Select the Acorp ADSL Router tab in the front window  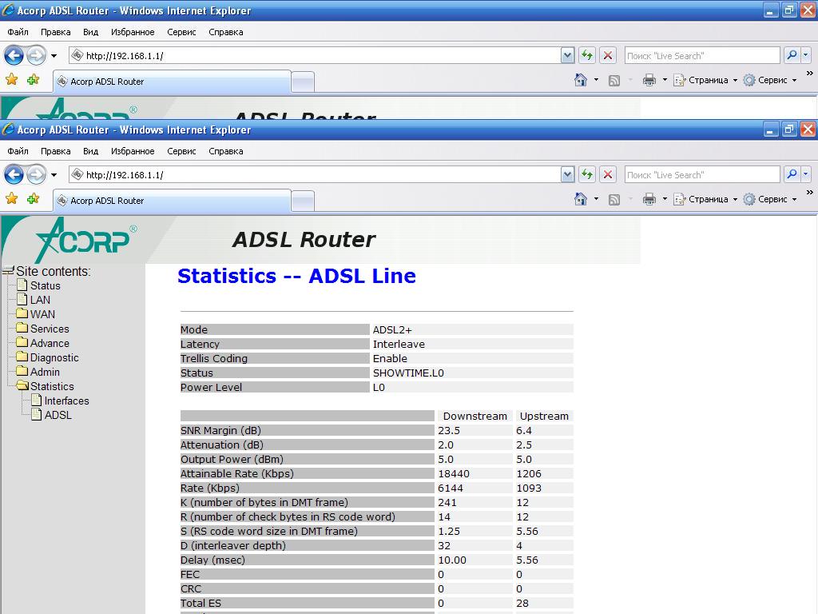coord(171,201)
